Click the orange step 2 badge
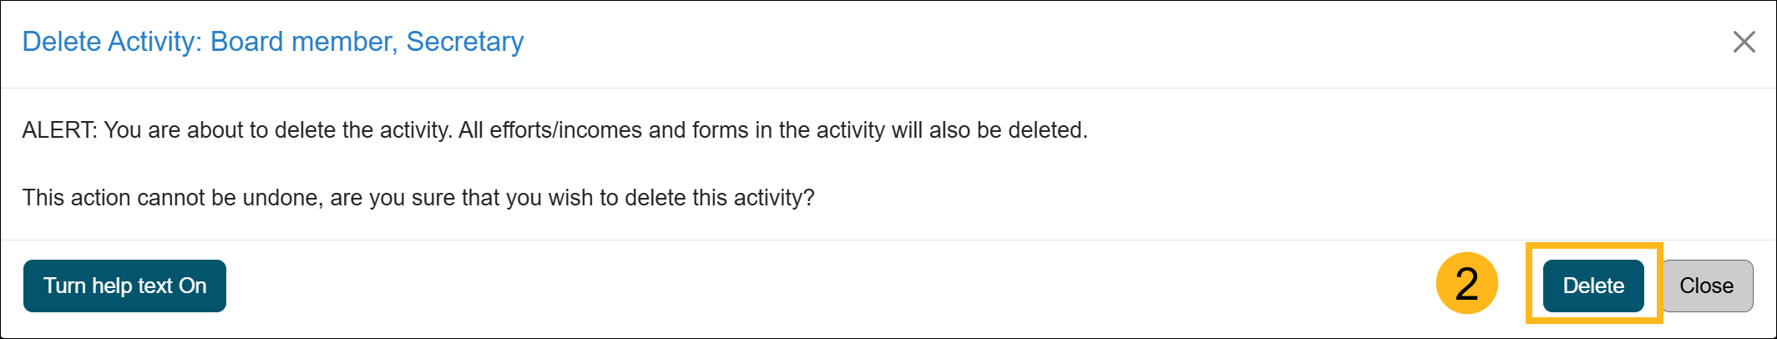The height and width of the screenshot is (339, 1777). pos(1466,284)
